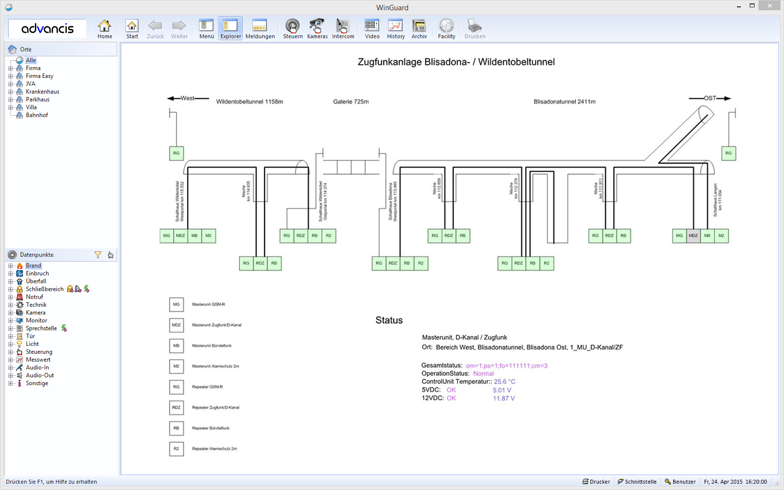Select Steuerung in Datenpunkte

tap(39, 352)
